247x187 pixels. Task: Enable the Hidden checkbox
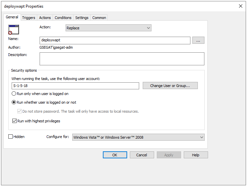pos(11,137)
